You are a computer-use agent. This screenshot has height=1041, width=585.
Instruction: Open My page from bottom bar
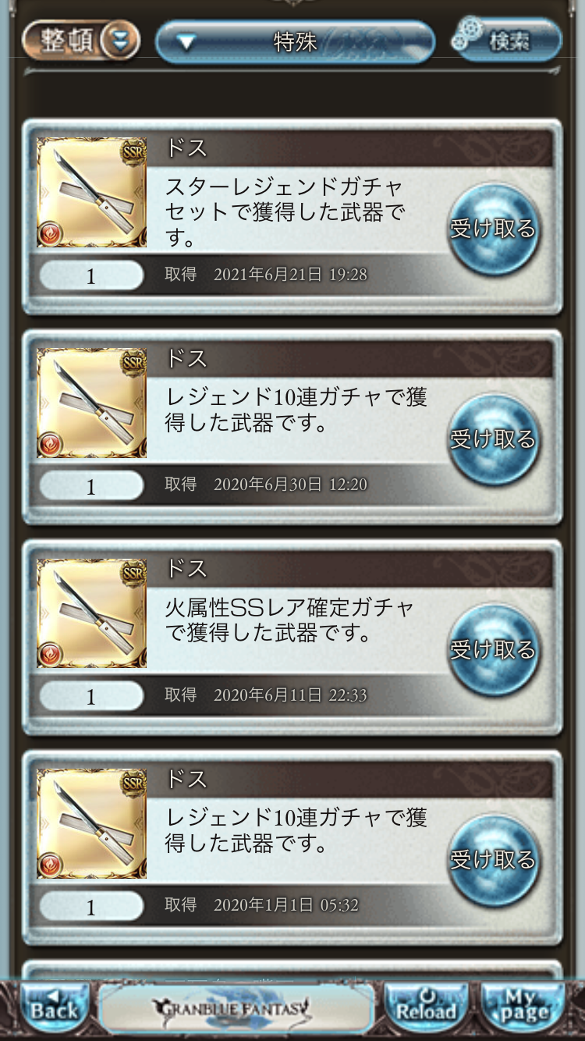523,1010
